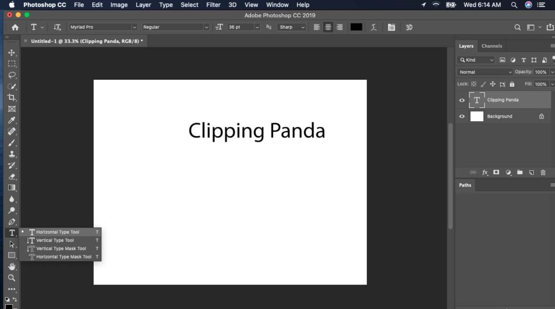Select the Brush tool

12,143
